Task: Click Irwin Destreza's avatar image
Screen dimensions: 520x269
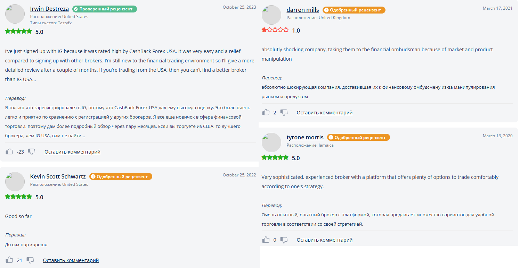Action: [x=15, y=14]
